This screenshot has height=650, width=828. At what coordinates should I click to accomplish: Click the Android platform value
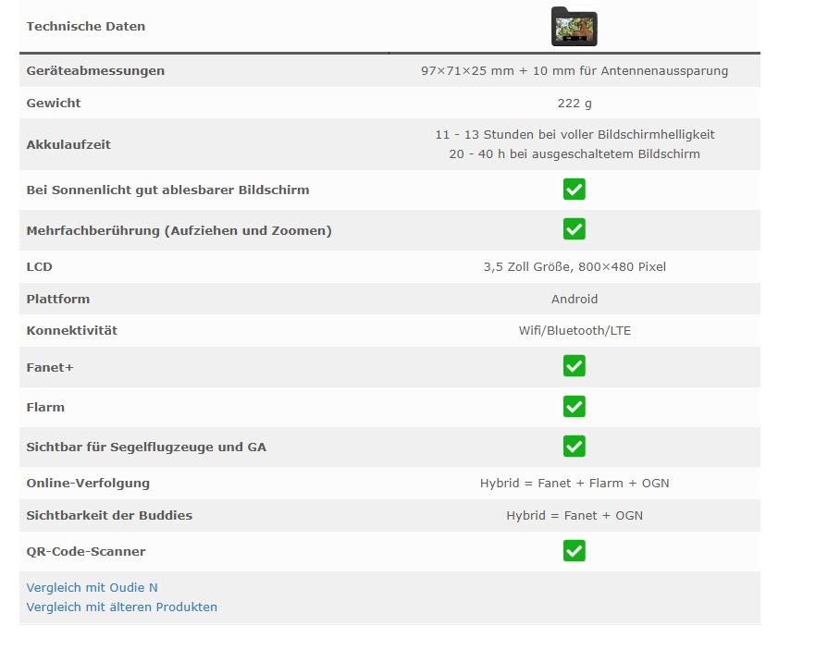[575, 300]
